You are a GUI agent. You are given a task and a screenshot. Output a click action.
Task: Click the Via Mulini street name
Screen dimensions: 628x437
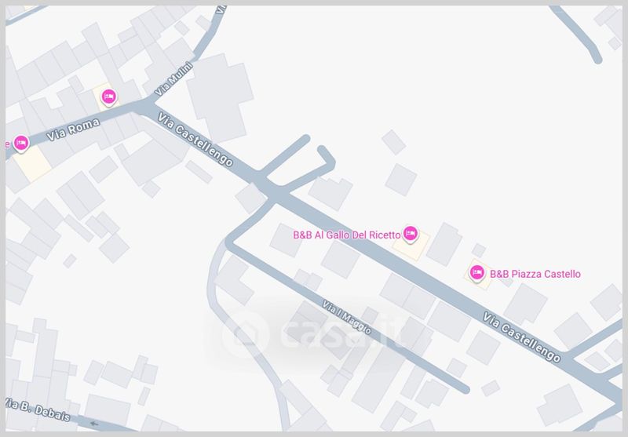[x=173, y=79]
